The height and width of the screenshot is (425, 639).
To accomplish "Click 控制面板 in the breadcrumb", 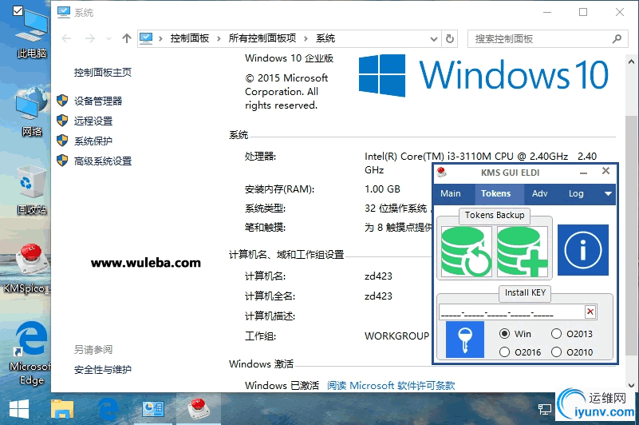I will click(190, 38).
